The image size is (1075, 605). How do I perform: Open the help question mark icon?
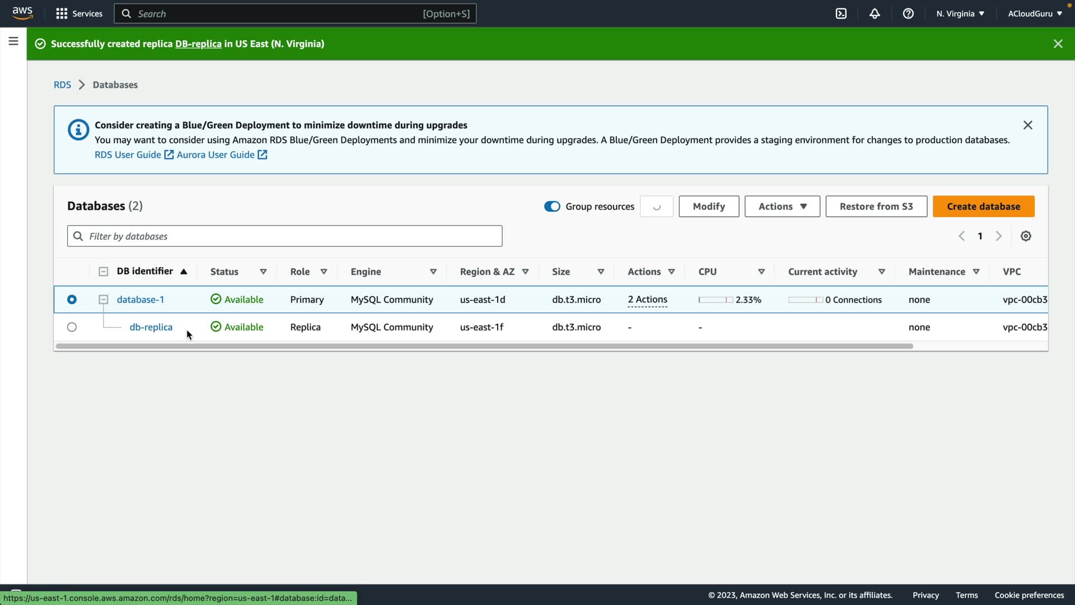(x=908, y=13)
